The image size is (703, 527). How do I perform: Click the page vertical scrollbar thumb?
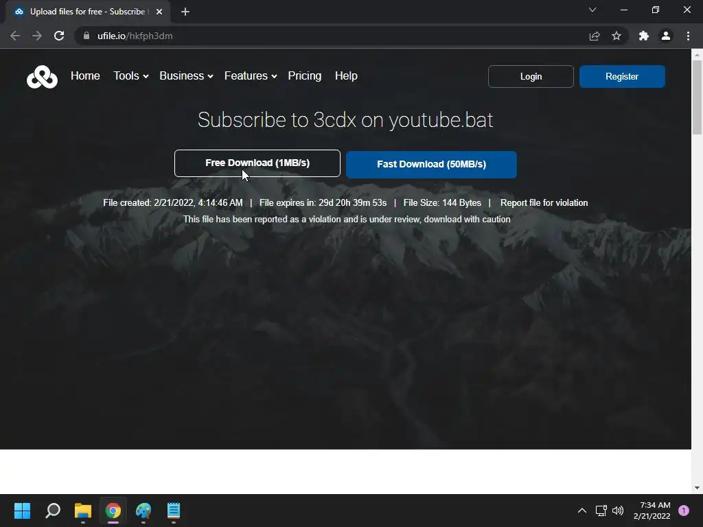pos(698,97)
